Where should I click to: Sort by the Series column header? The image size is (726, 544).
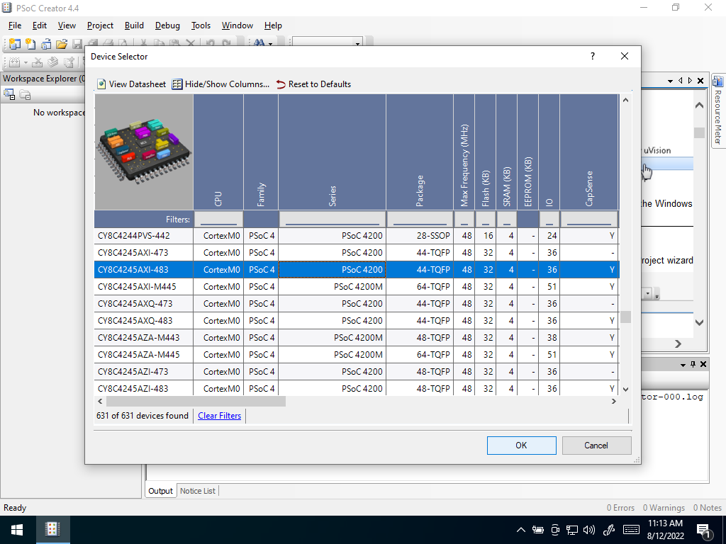pyautogui.click(x=333, y=152)
